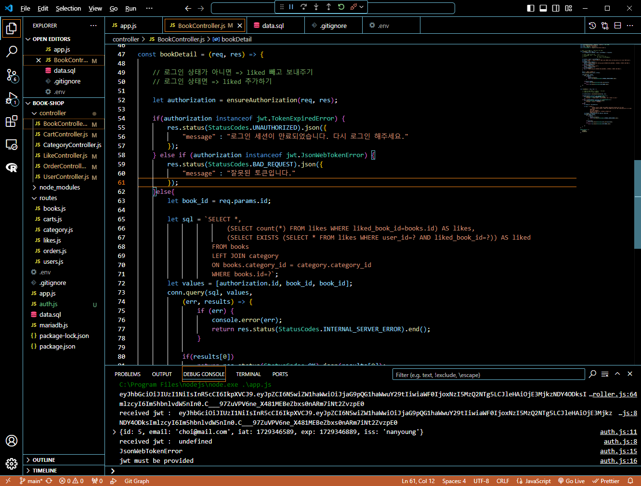The width and height of the screenshot is (641, 486).
Task: Open the Extensions view icon
Action: 11,121
